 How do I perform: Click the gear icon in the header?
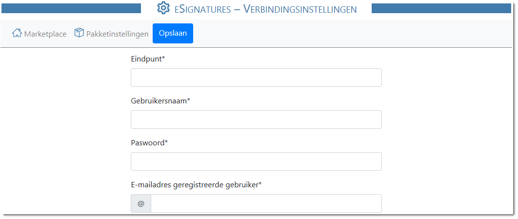coord(163,8)
